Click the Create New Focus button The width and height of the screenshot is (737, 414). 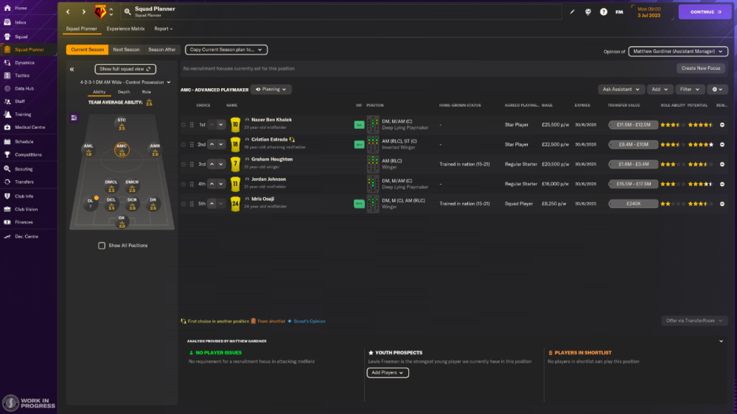tap(700, 68)
